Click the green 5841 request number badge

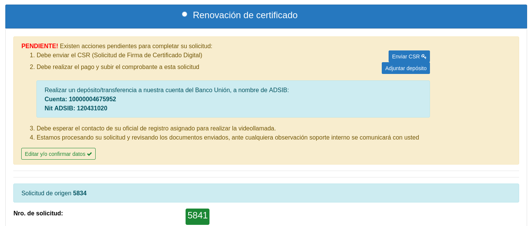click(x=197, y=216)
